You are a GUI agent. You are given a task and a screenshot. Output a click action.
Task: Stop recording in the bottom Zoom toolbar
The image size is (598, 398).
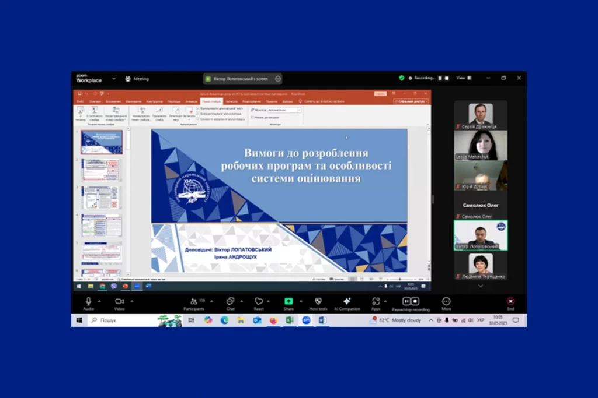[x=415, y=301]
